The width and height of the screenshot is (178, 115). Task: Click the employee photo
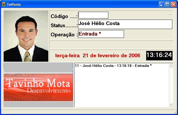[x=26, y=36]
